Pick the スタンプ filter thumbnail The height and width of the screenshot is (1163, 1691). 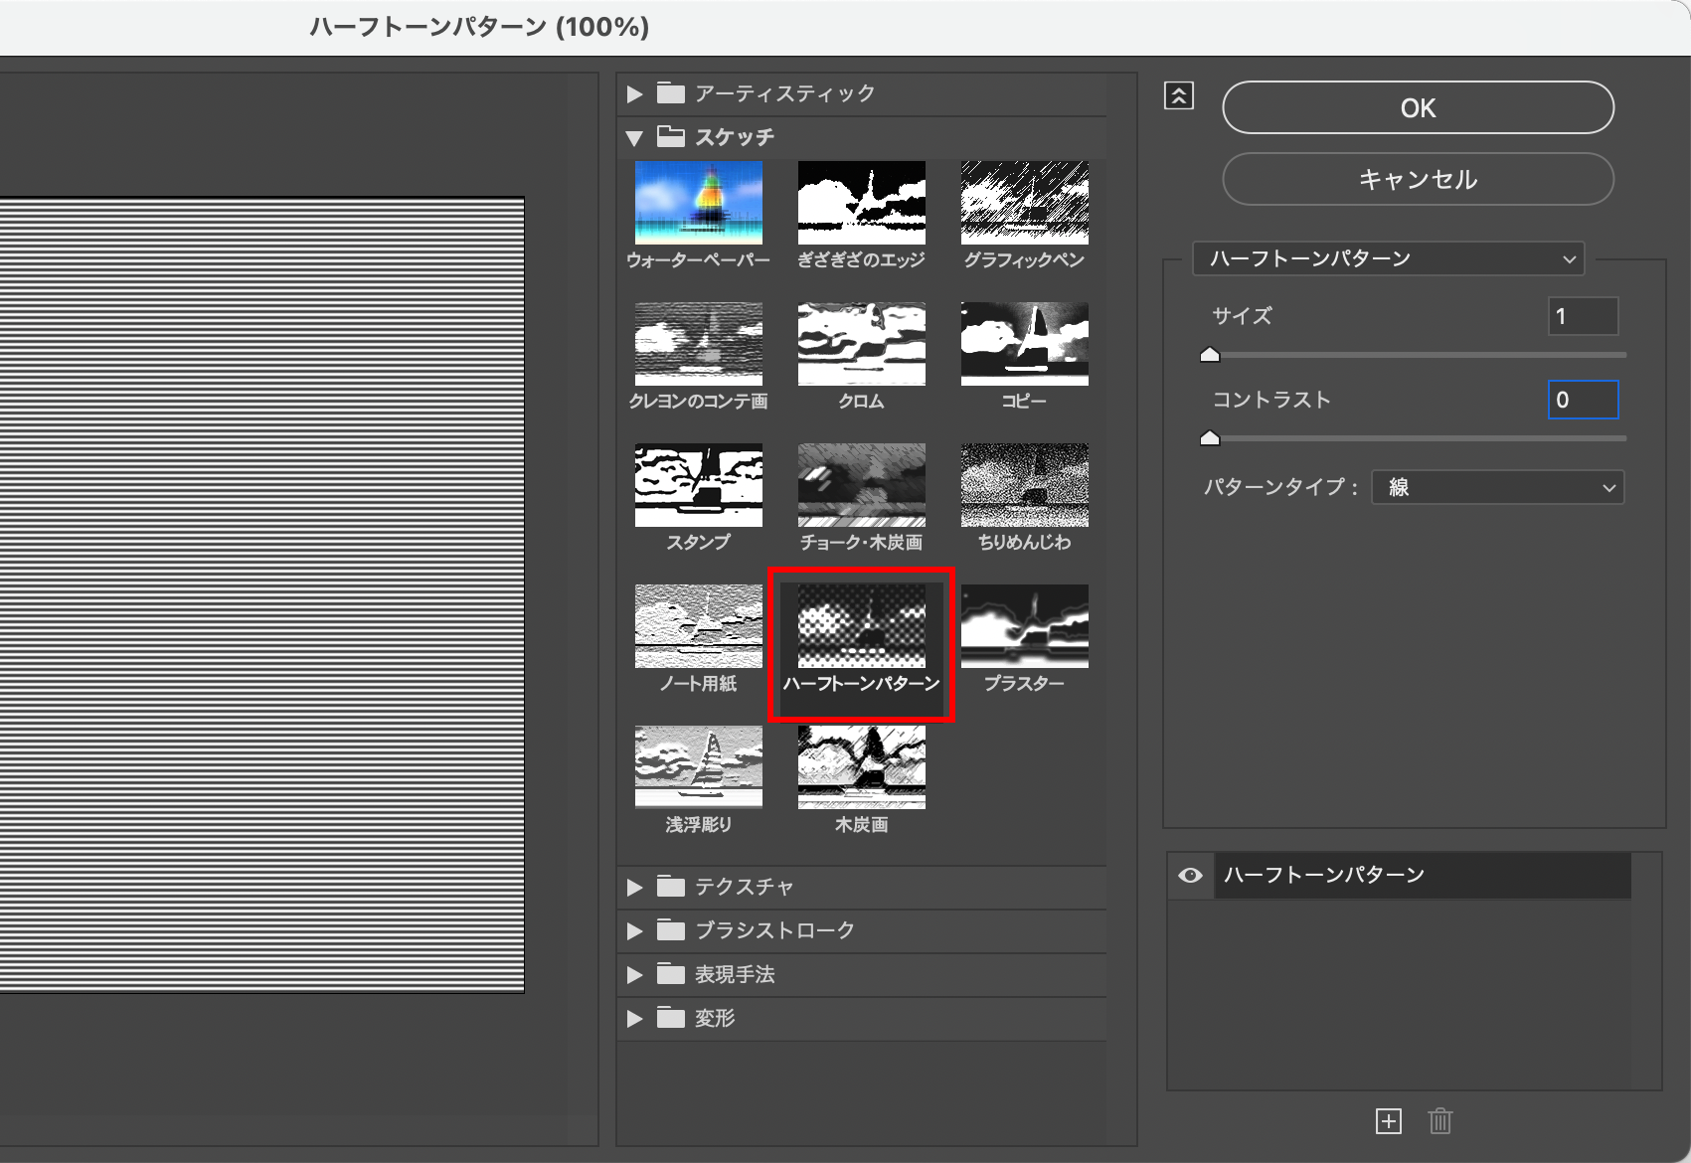pyautogui.click(x=699, y=485)
